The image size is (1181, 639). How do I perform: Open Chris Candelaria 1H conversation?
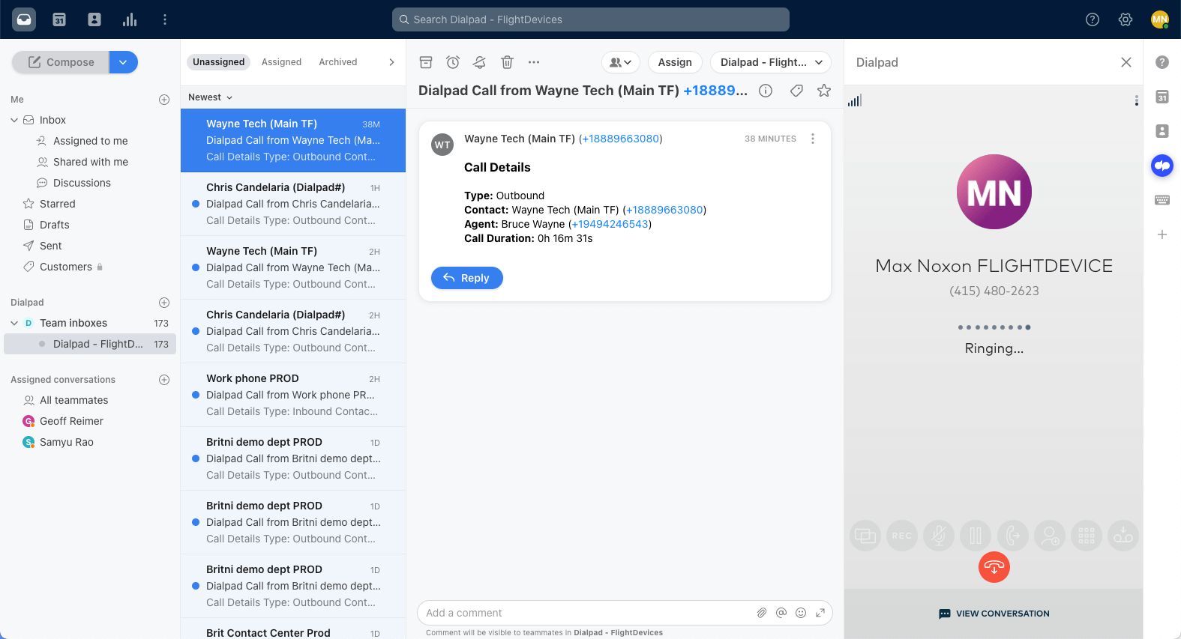click(x=293, y=204)
